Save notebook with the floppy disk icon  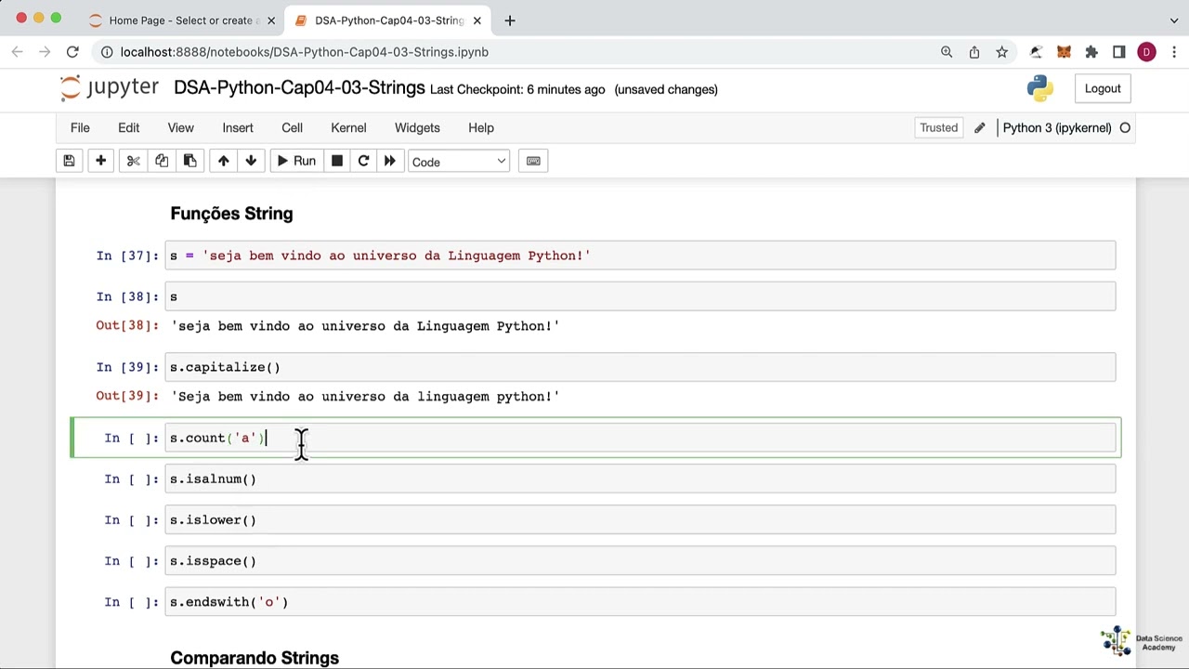pyautogui.click(x=69, y=161)
